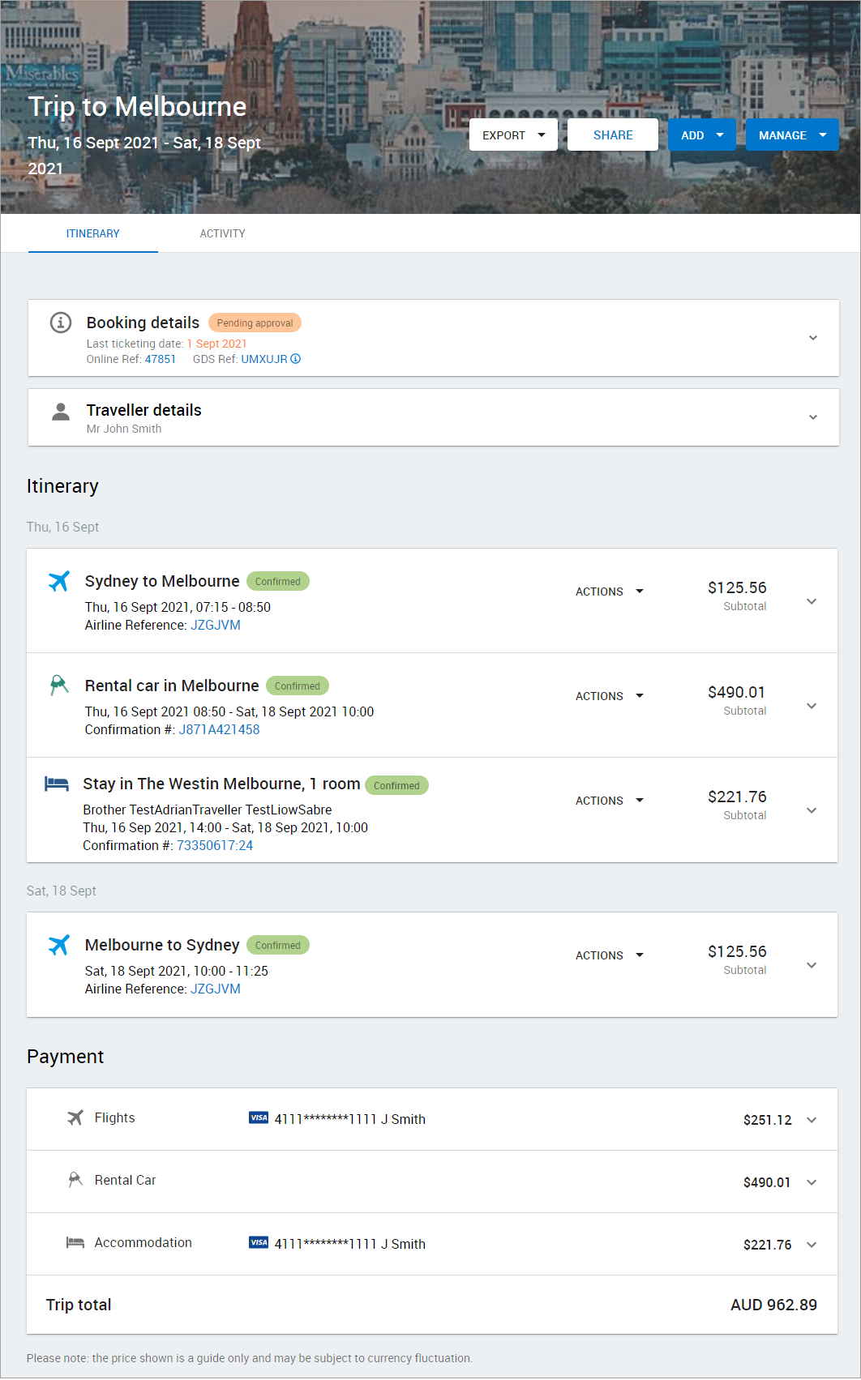Click the Traveller details person icon
The width and height of the screenshot is (861, 1380).
click(x=61, y=412)
